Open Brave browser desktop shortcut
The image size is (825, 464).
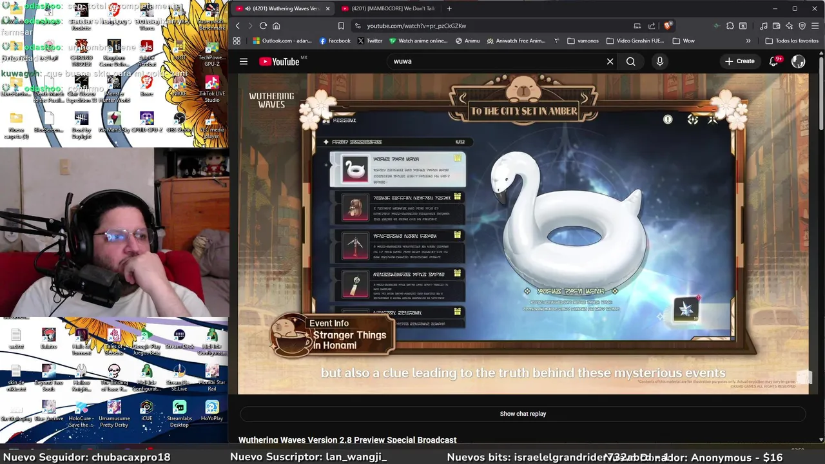[x=147, y=86]
